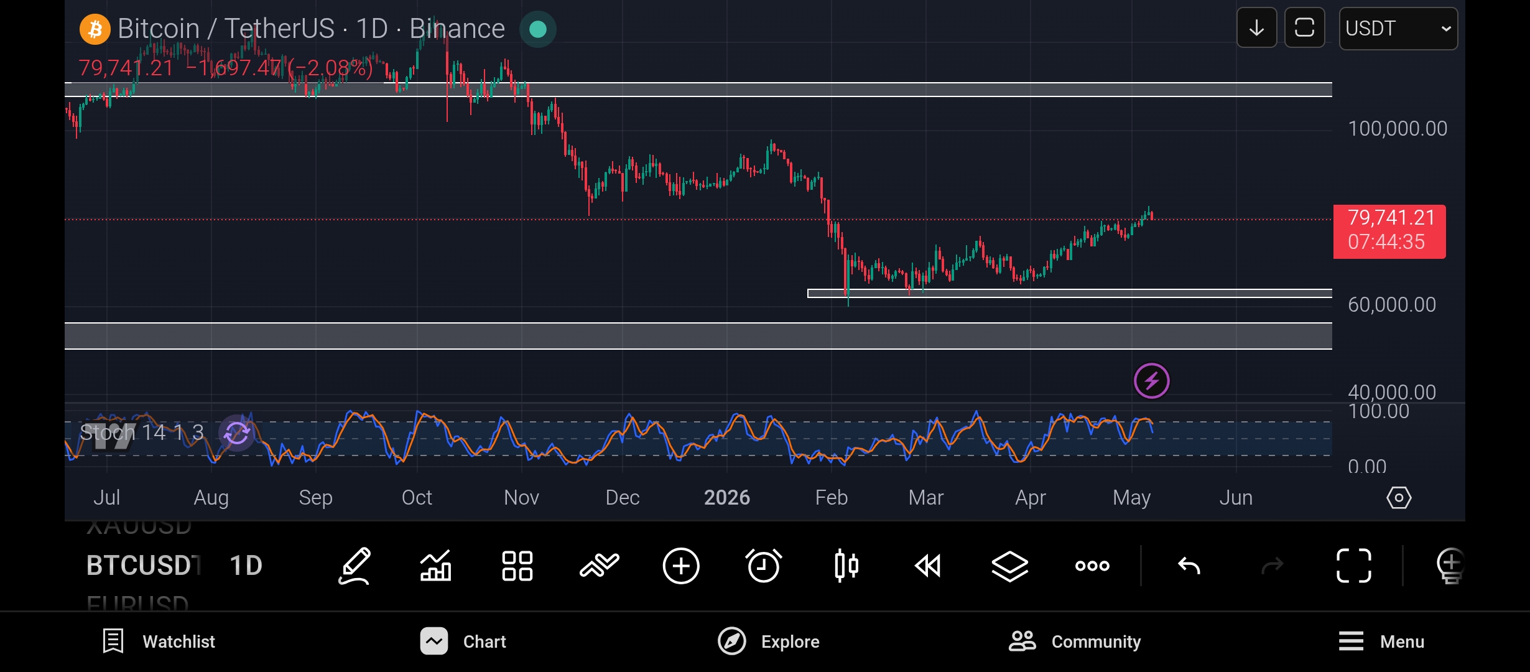Tap the greyed redo arrow
The image size is (1530, 672).
[1272, 566]
